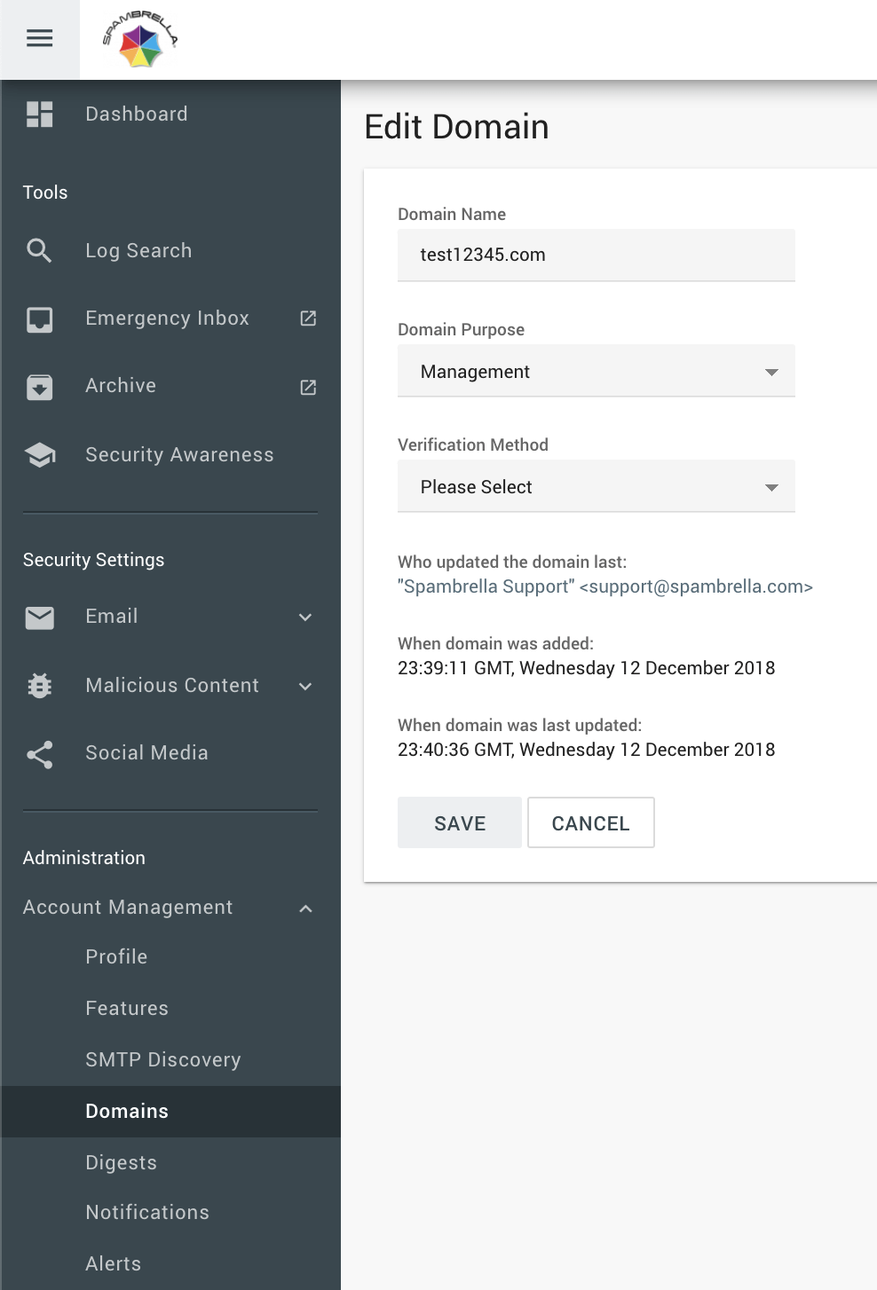This screenshot has height=1290, width=877.
Task: Select Domains in the sidebar
Action: [170, 1112]
